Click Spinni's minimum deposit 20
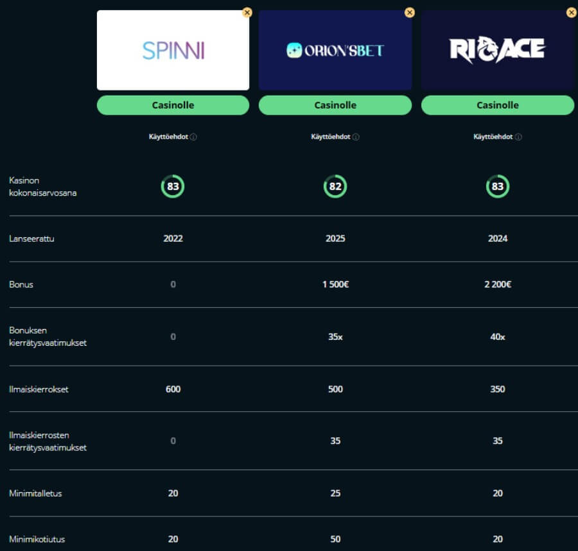 [x=173, y=493]
